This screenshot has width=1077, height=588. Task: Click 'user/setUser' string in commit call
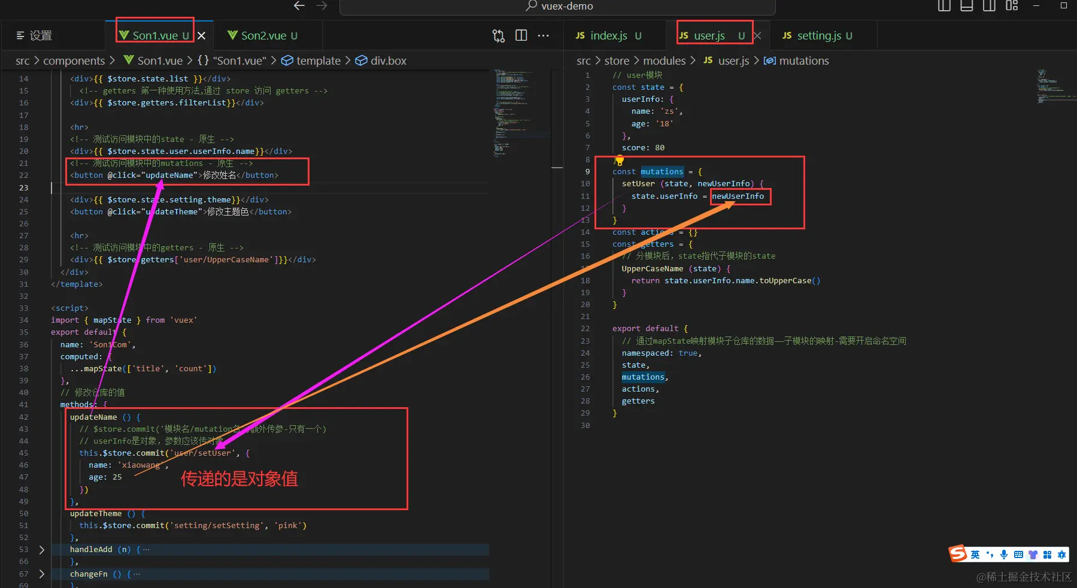coord(204,453)
